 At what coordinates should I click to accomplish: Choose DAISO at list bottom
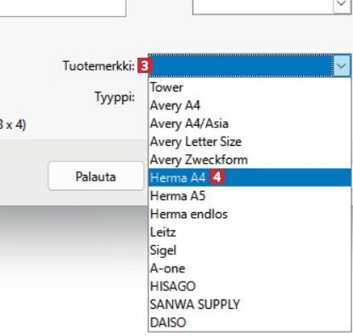(x=249, y=322)
